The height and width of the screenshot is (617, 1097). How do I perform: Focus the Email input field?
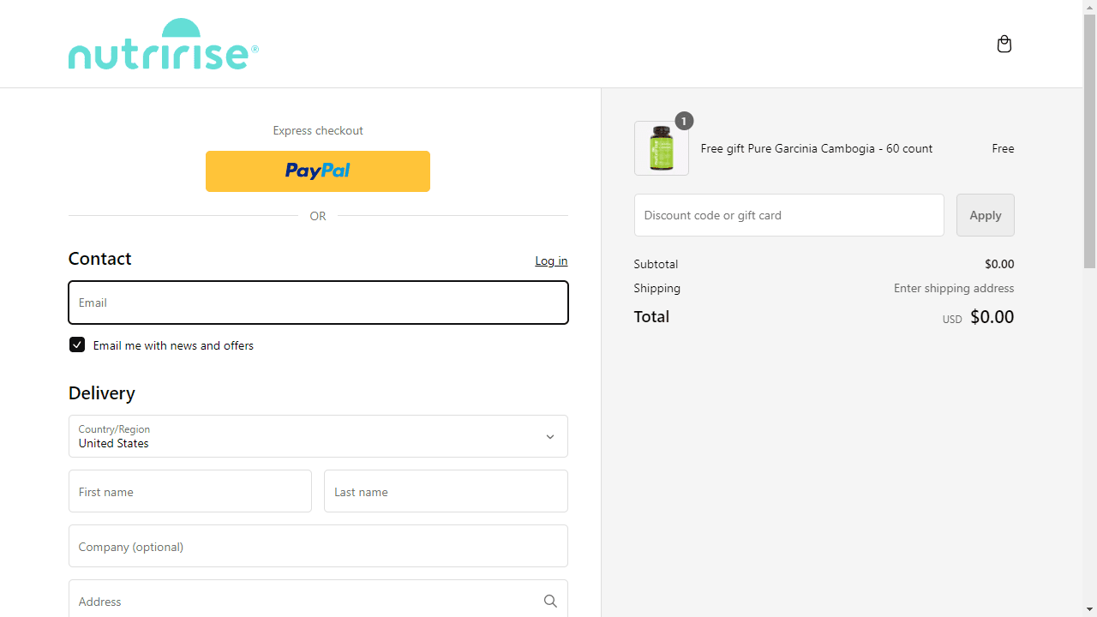coord(318,303)
